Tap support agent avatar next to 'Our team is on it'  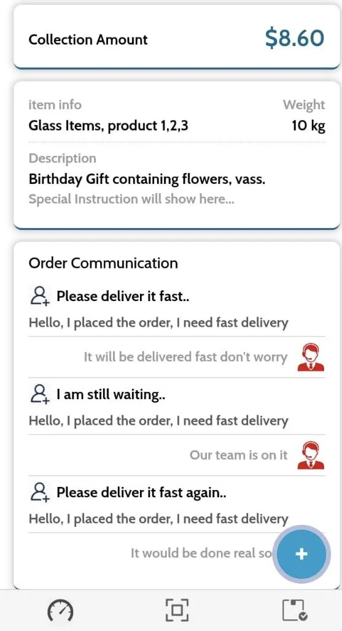coord(311,455)
